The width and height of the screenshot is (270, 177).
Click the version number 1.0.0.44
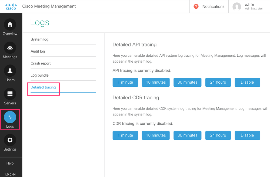coord(10,174)
